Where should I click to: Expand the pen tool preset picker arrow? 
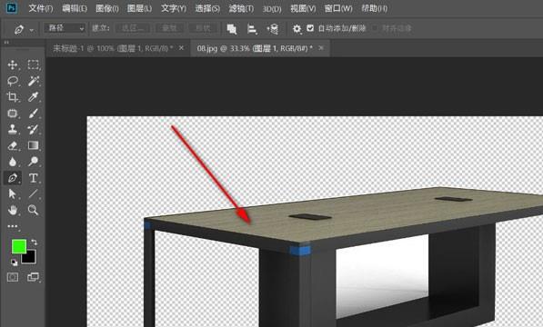click(32, 30)
